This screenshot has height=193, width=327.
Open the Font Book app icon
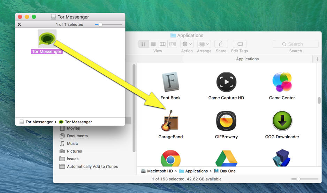click(170, 83)
